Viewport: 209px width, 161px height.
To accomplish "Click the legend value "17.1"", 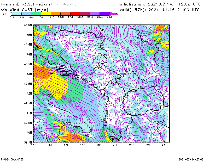I will [71, 17].
